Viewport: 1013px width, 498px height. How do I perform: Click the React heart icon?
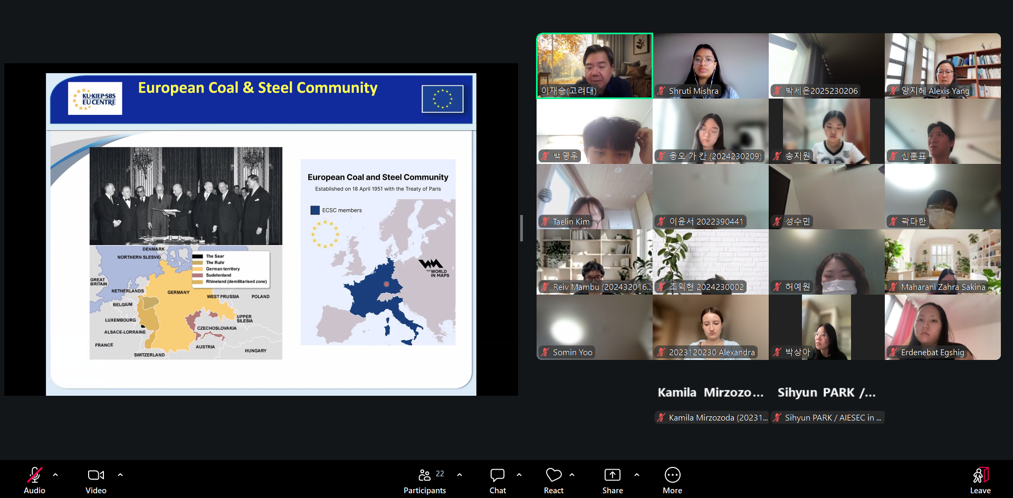553,475
